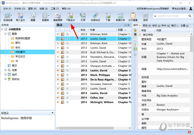Click the book icon in the Celko, Joe row
This screenshot has width=194, height=135.
(63, 98)
